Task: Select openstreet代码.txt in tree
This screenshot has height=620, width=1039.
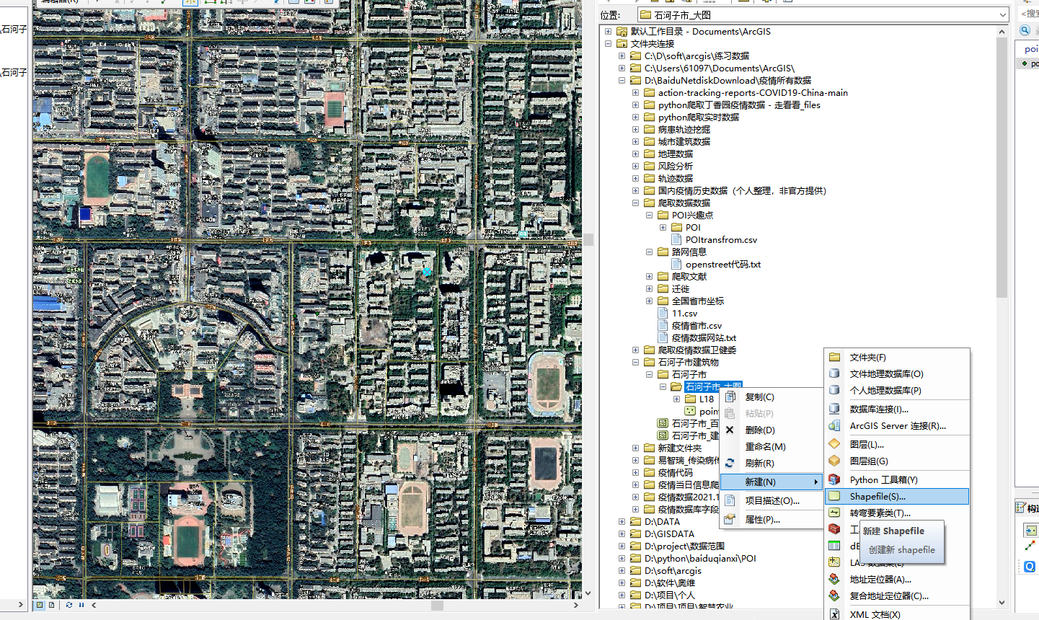Action: 723,264
